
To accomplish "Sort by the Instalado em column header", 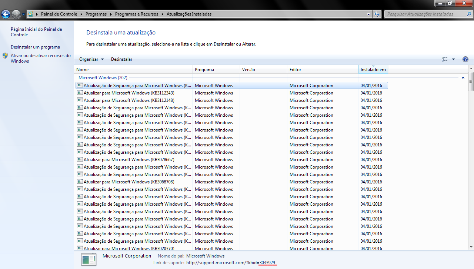I will click(x=373, y=70).
